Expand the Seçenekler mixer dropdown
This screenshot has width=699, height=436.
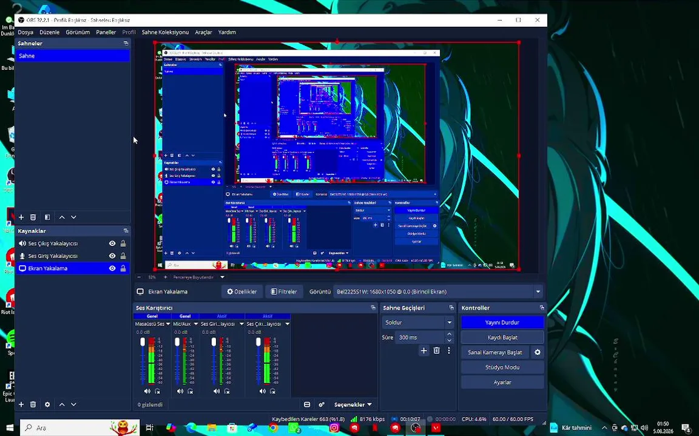click(353, 405)
